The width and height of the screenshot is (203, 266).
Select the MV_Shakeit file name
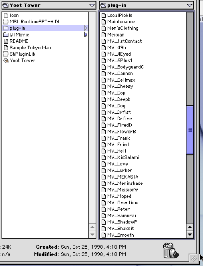[120, 229]
